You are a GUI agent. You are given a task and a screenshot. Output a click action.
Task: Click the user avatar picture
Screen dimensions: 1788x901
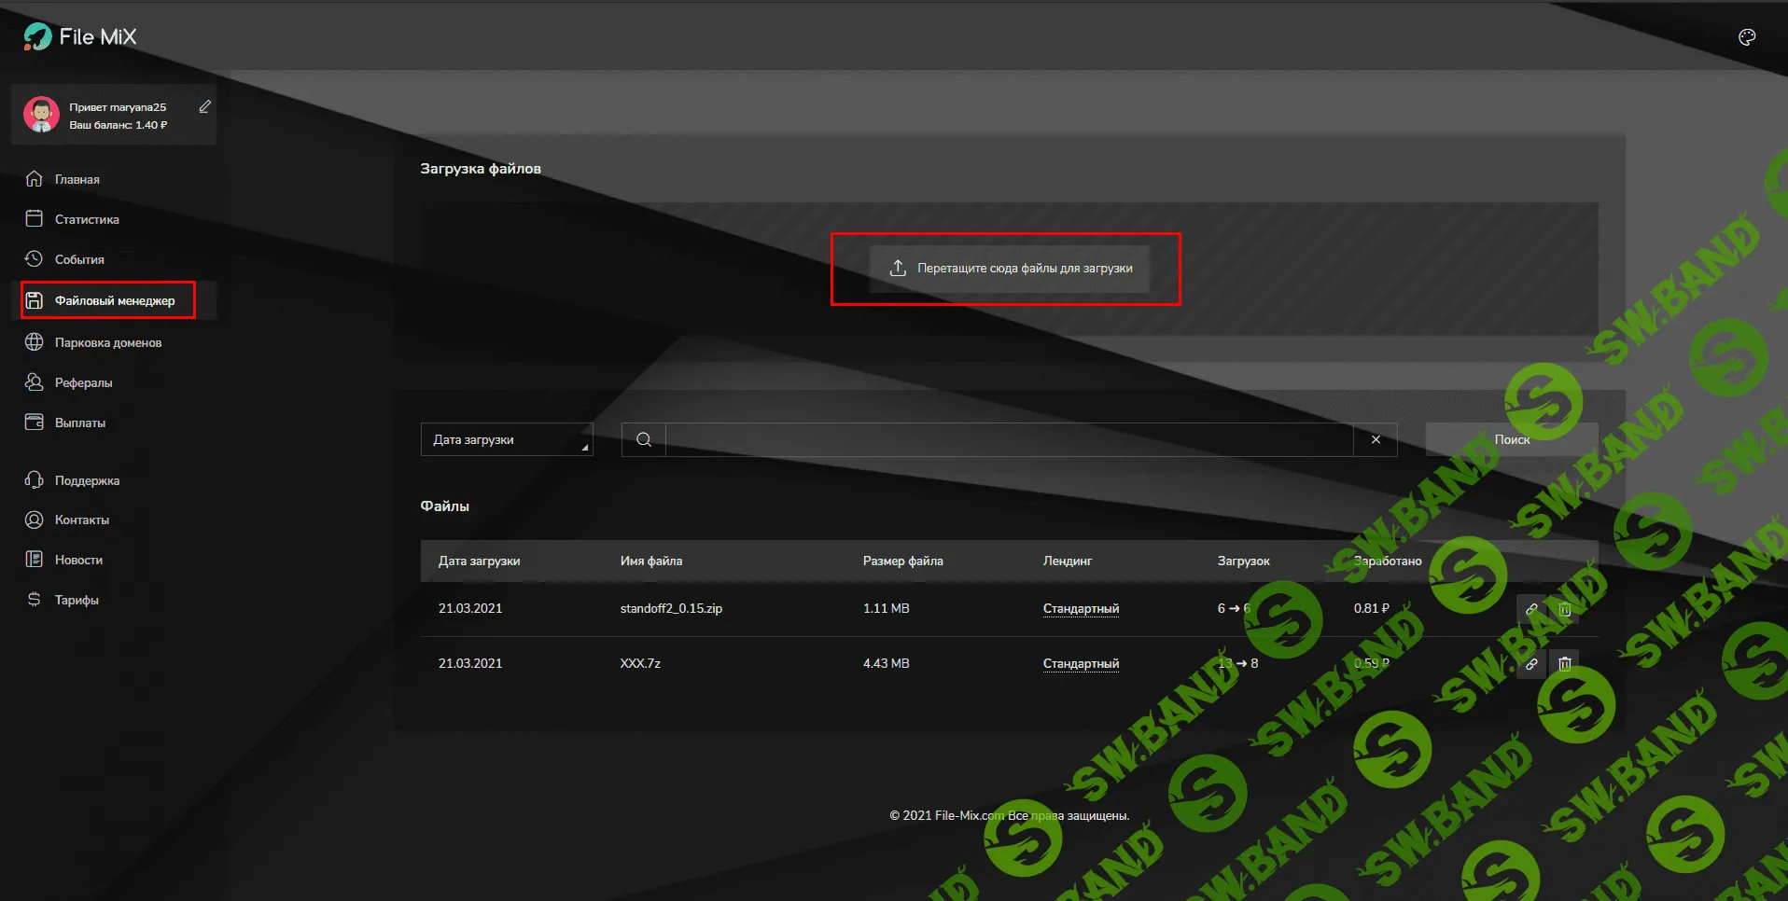point(41,115)
